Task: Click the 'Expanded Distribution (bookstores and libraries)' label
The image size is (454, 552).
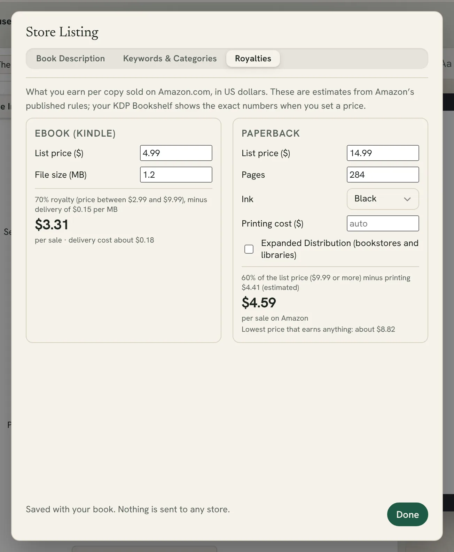Action: point(340,249)
